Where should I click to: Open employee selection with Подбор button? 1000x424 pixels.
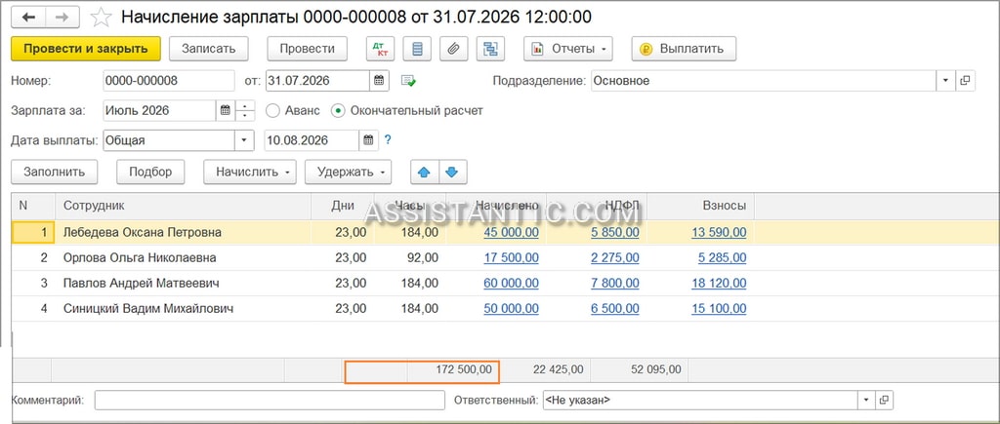pyautogui.click(x=150, y=172)
